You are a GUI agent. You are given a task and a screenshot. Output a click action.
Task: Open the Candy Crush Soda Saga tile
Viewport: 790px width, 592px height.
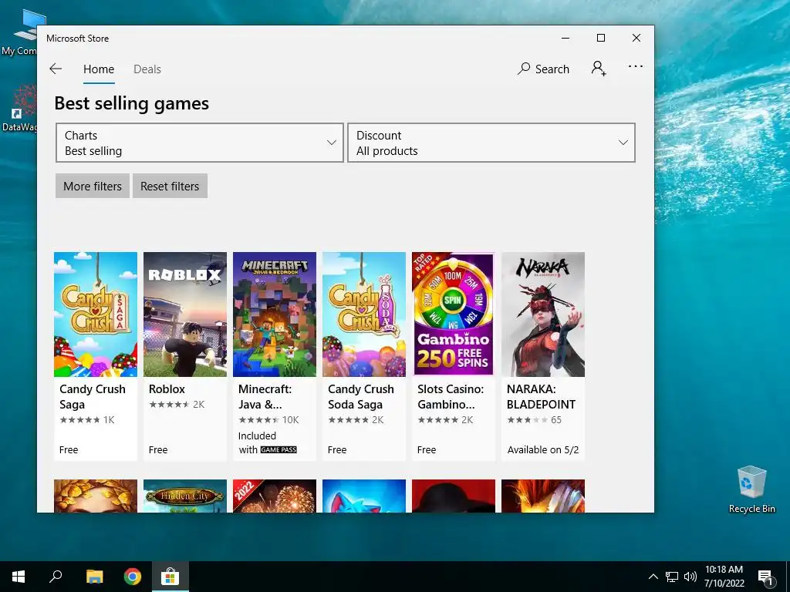[364, 356]
